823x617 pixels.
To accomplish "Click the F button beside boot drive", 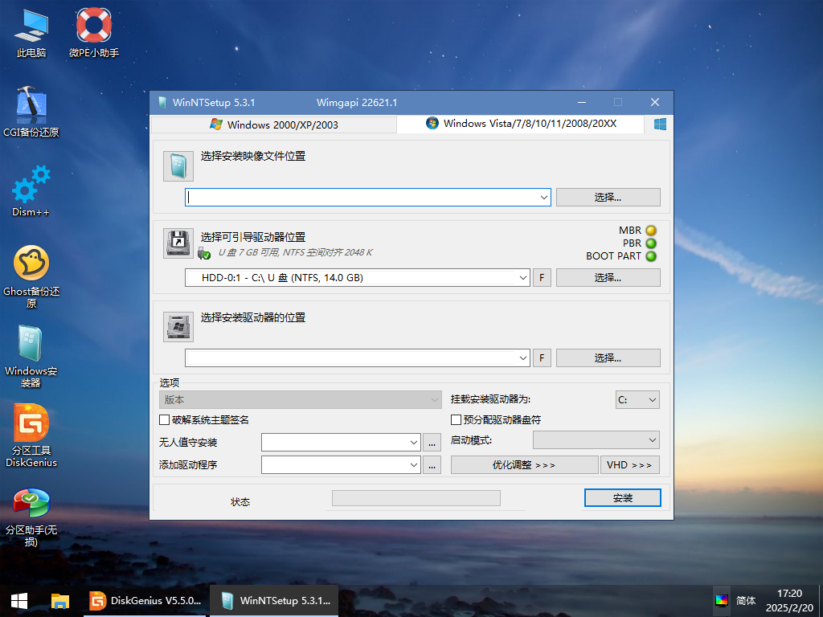I will click(542, 277).
